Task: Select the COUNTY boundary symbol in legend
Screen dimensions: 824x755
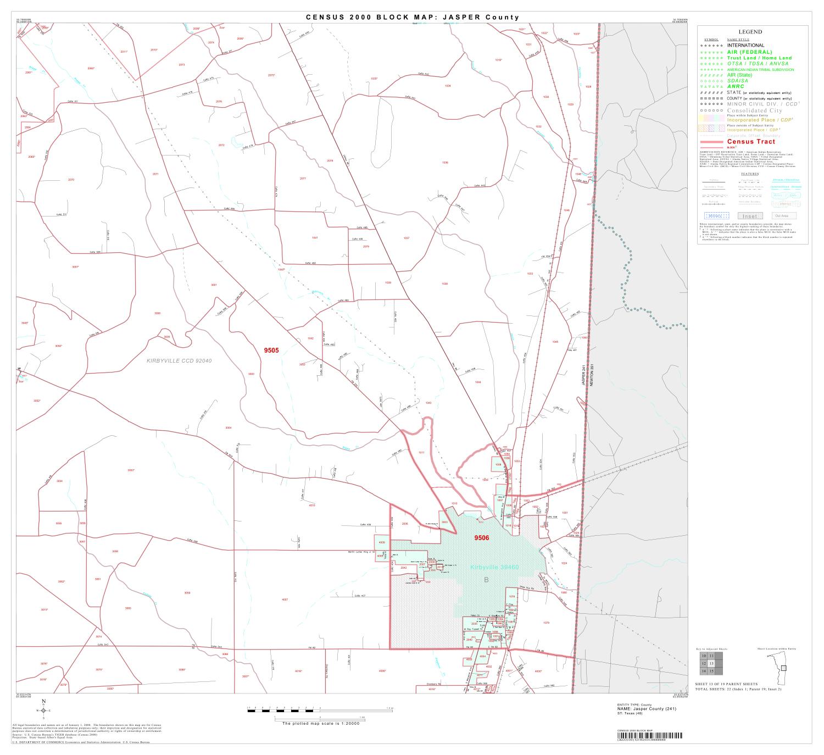Action: click(710, 98)
